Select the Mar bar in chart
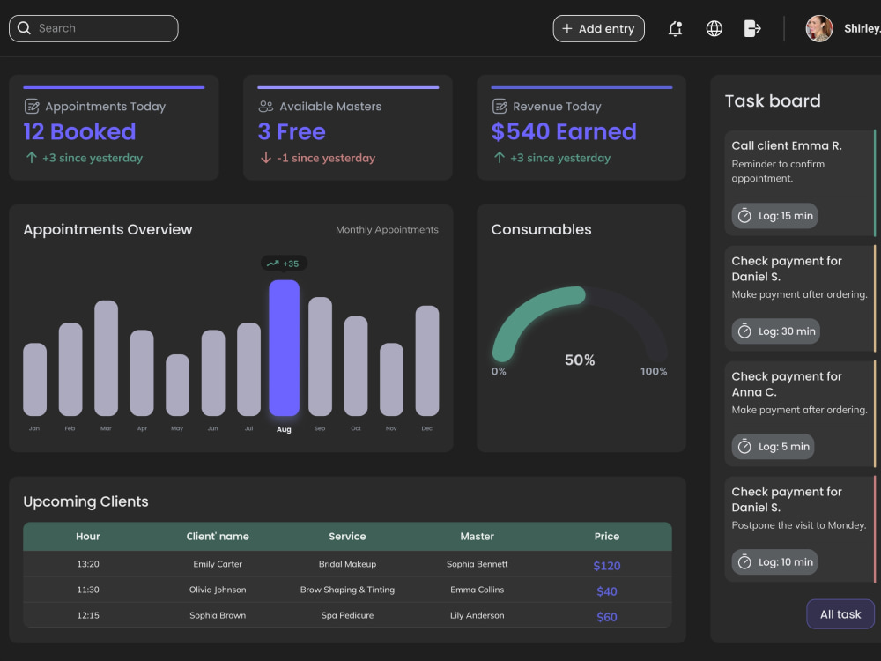 107,358
